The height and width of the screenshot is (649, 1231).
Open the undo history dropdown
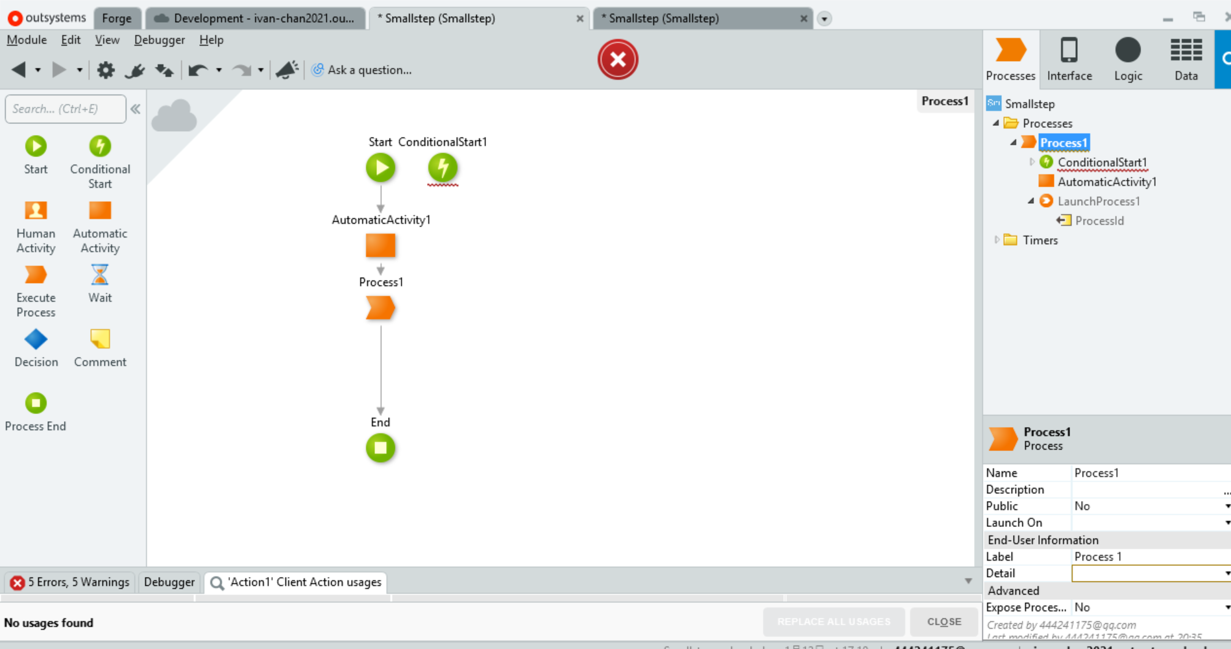[x=219, y=70]
